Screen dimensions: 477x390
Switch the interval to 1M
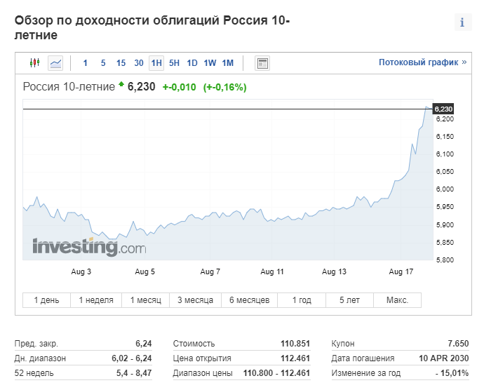pyautogui.click(x=228, y=63)
